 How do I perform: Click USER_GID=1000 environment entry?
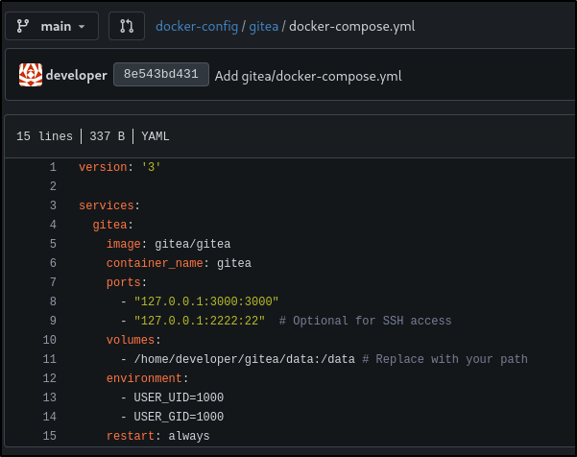tap(179, 417)
